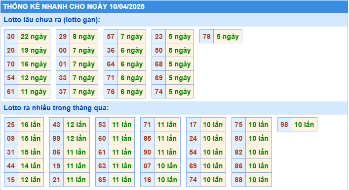Select frequent lotto number 85
The width and height of the screenshot is (349, 190).
pyautogui.click(x=147, y=138)
